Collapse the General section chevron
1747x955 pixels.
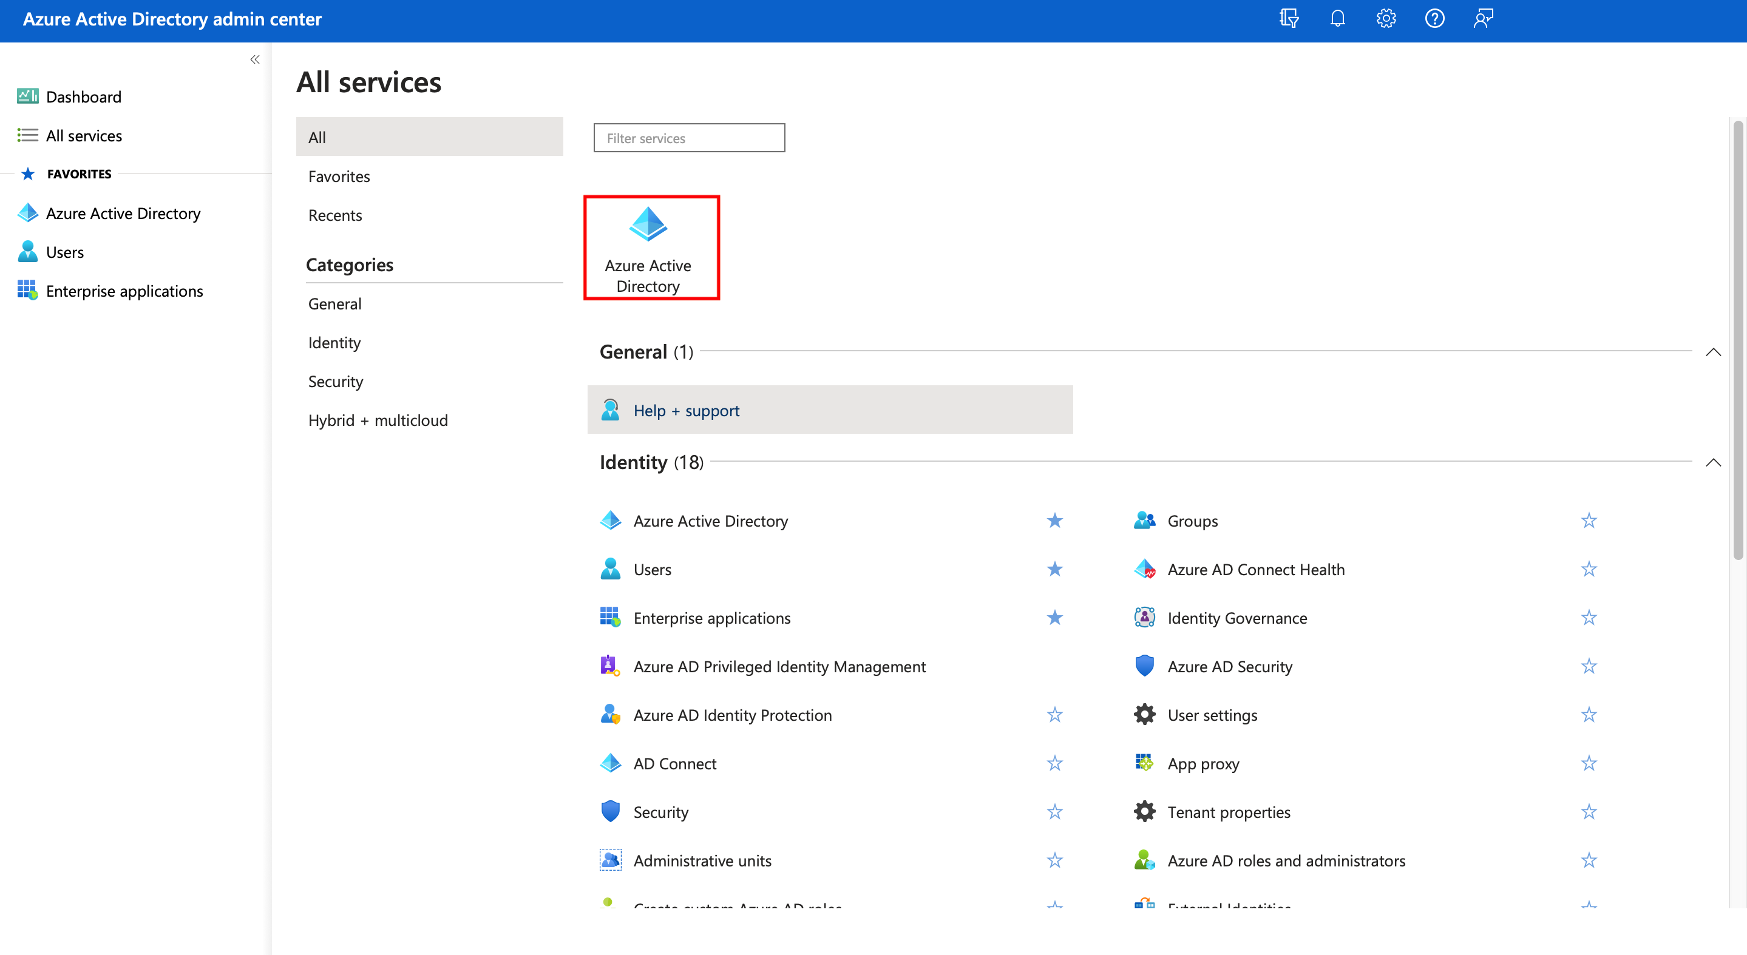pos(1713,352)
